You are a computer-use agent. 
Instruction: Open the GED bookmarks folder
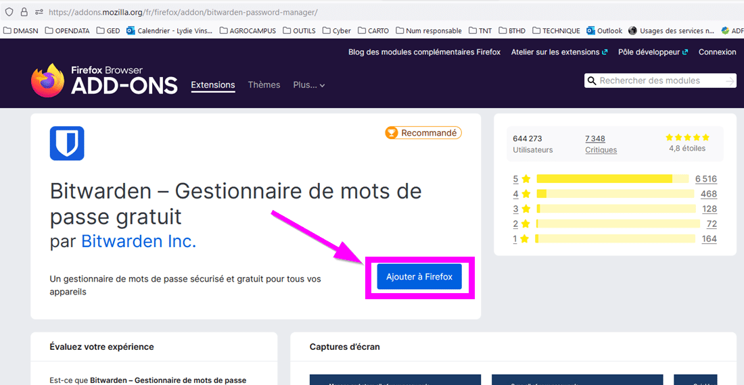tap(108, 31)
